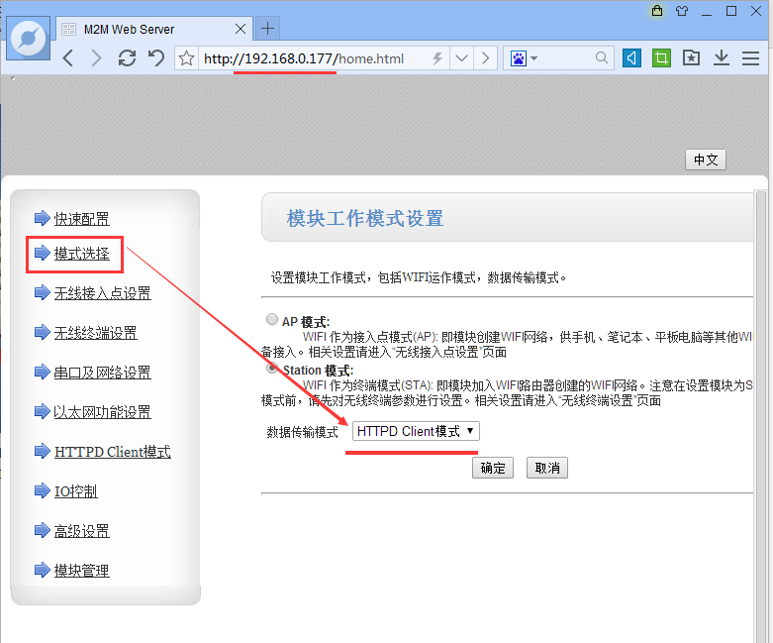Open the browser hamburger menu
The image size is (773, 643).
point(749,58)
